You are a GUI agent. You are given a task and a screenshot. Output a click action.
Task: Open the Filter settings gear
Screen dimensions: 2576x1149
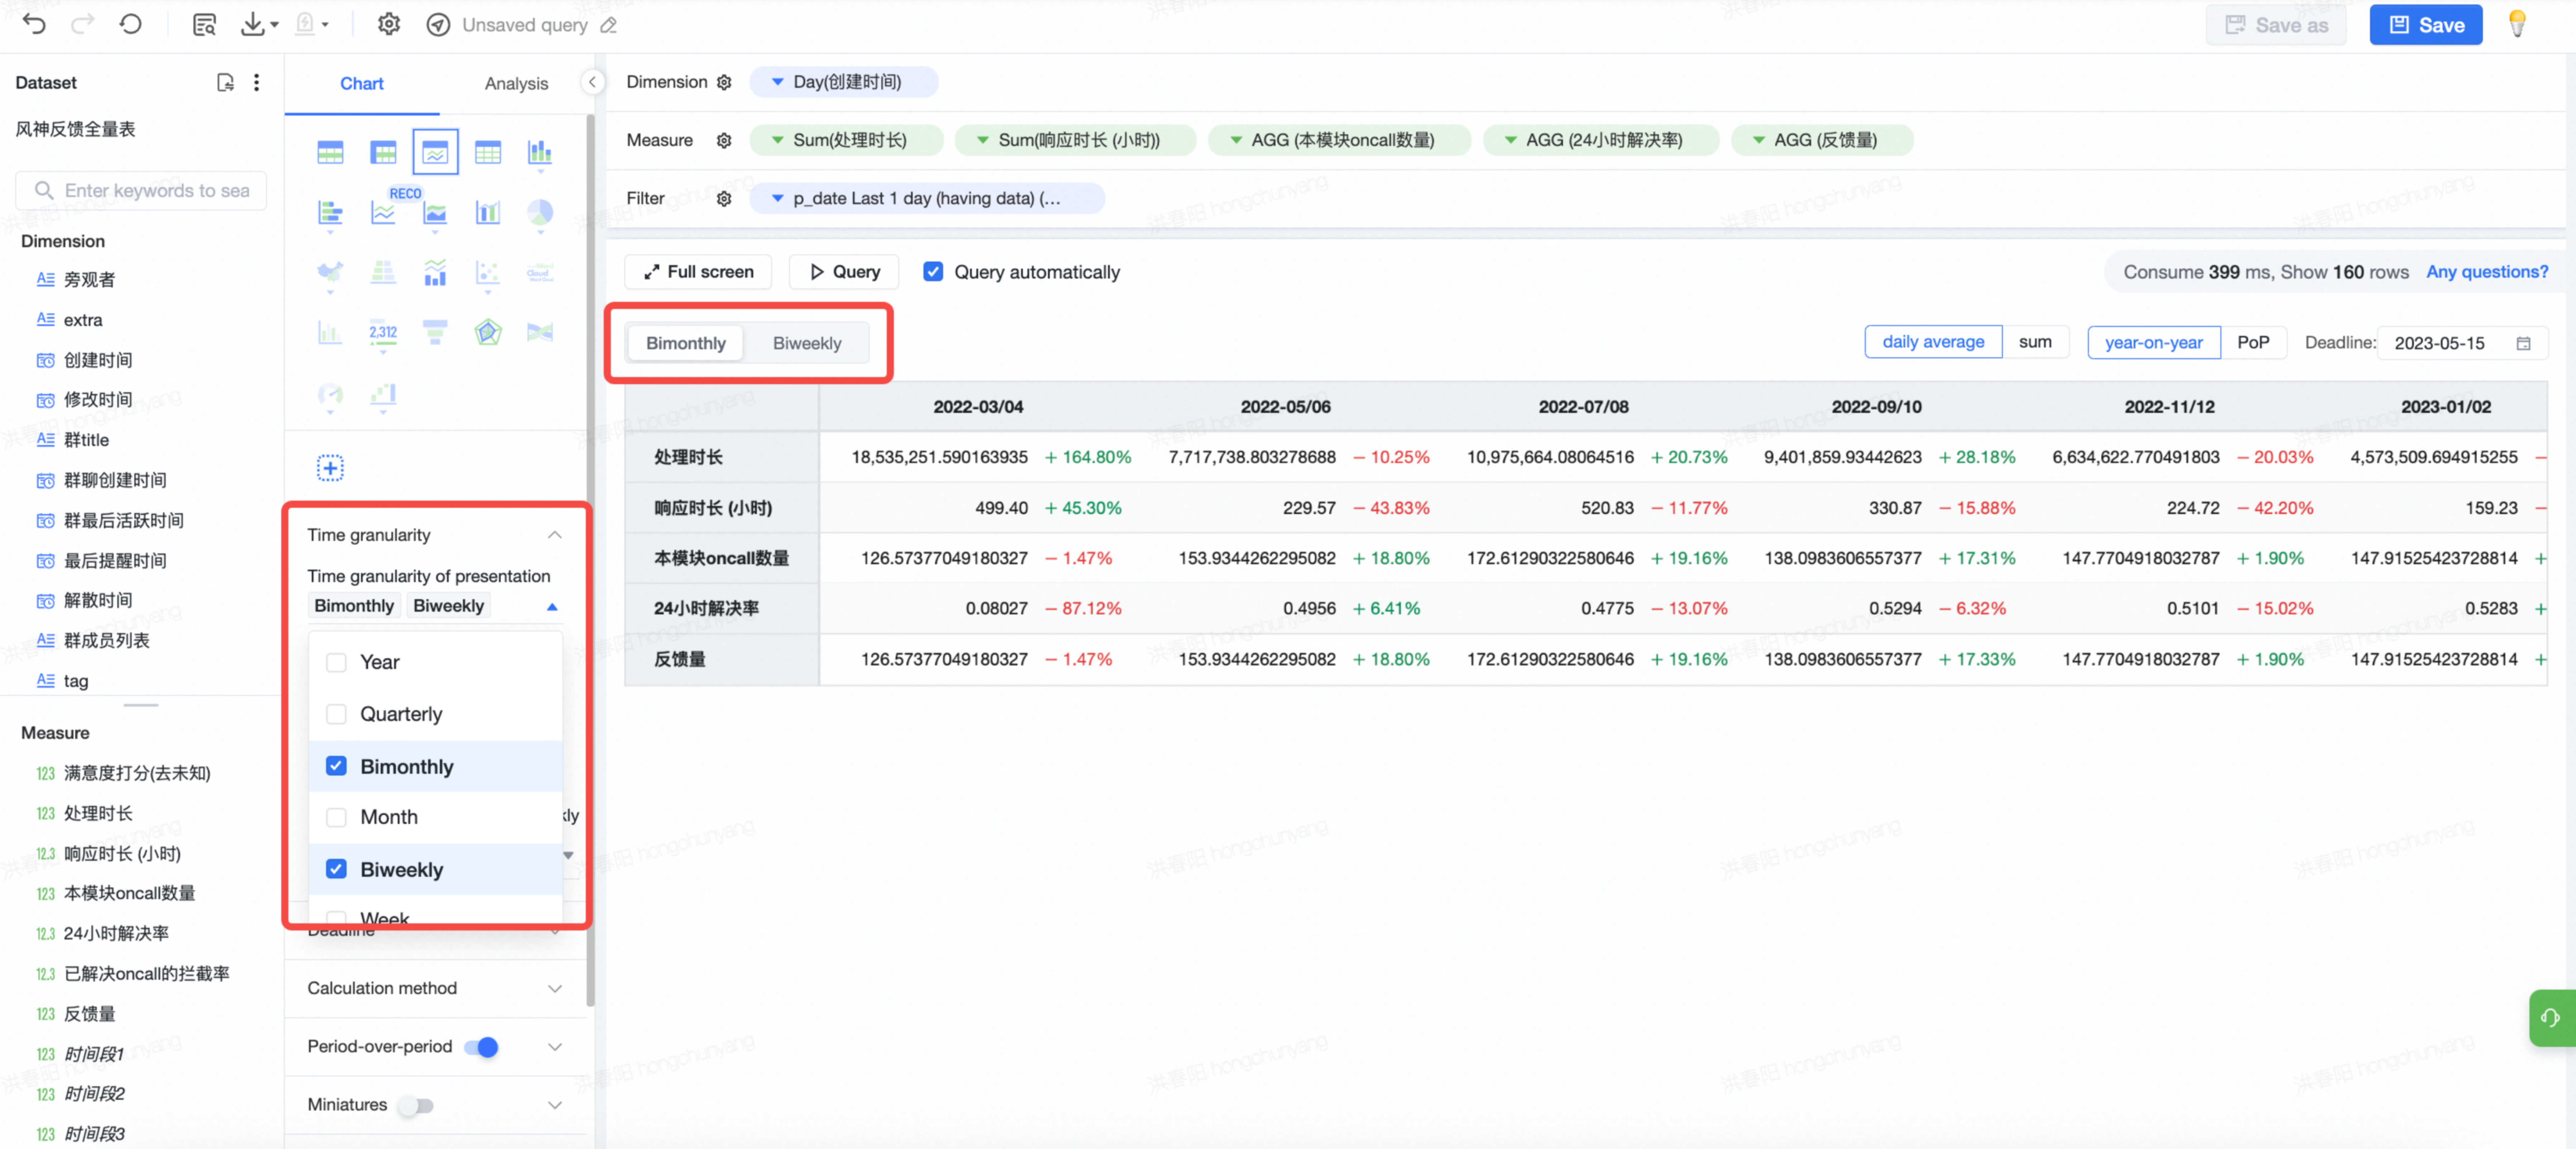tap(724, 198)
